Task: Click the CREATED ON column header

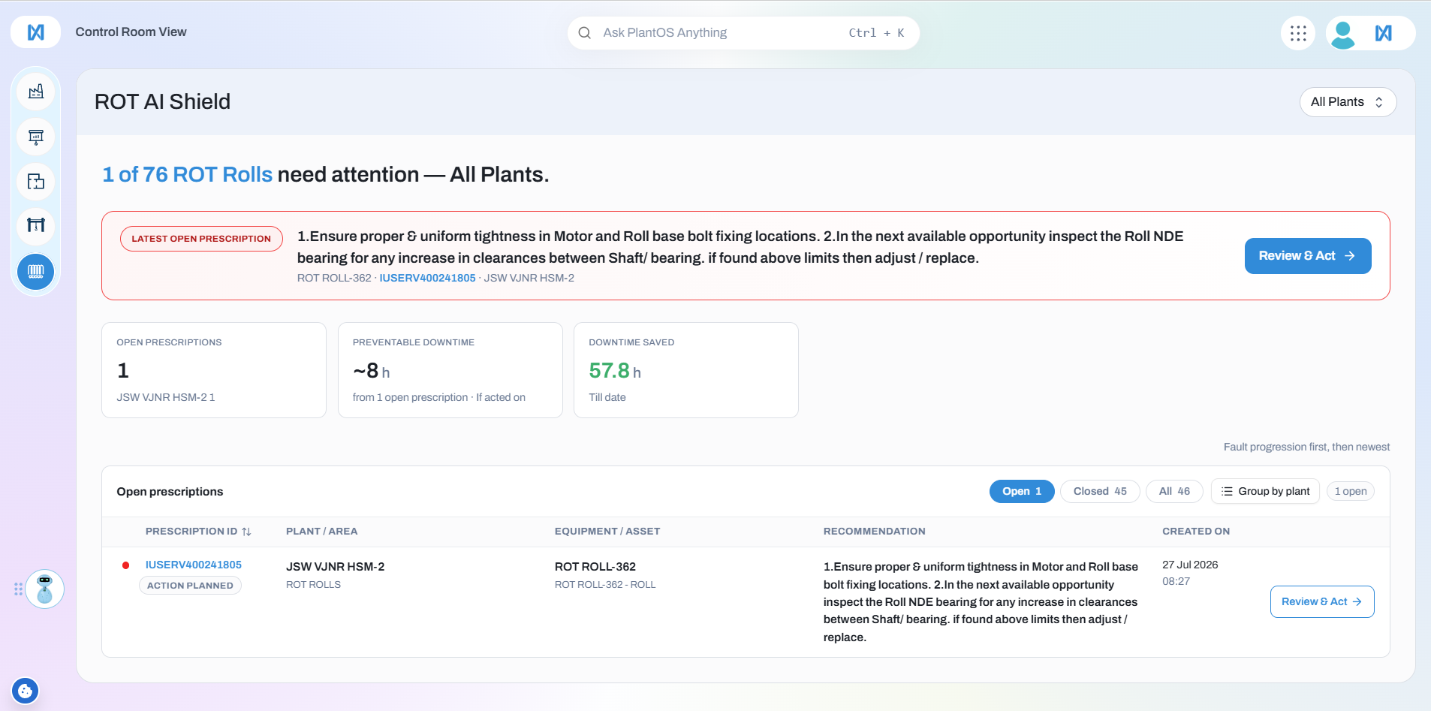Action: click(1196, 532)
